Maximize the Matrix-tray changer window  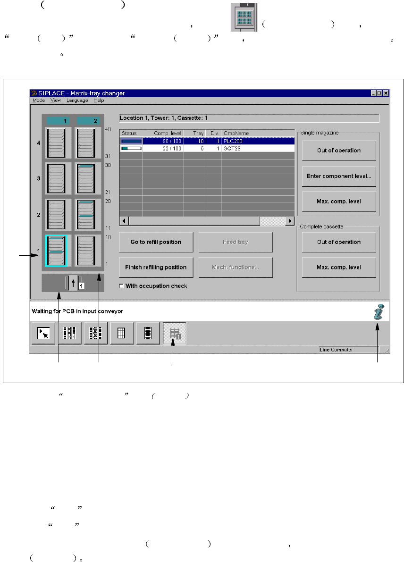coord(379,93)
